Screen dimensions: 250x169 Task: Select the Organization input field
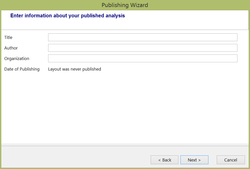coord(143,58)
